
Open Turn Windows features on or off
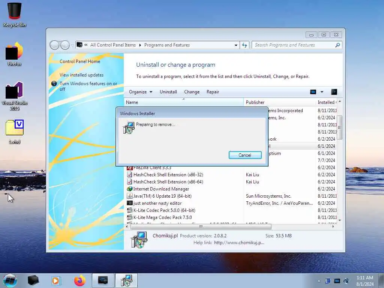click(88, 86)
